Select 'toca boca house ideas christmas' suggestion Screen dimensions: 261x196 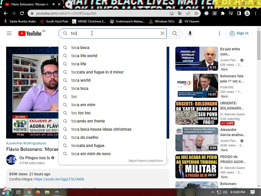coord(112,129)
